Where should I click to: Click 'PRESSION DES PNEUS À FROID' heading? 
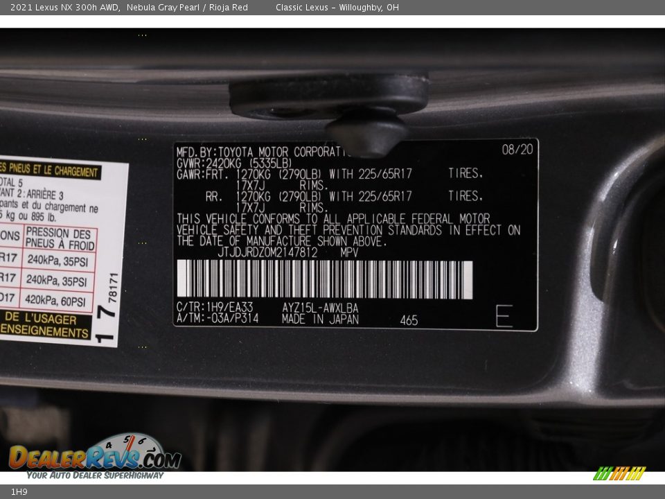(60, 238)
